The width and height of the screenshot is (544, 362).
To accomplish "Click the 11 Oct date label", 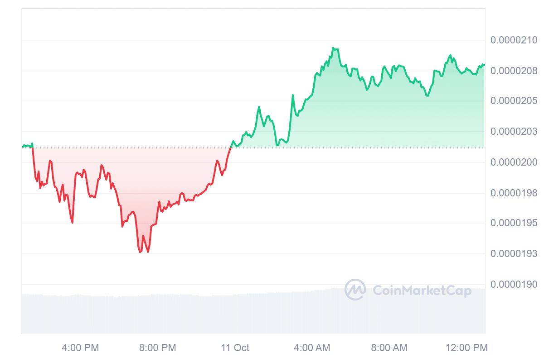I will 235,348.
